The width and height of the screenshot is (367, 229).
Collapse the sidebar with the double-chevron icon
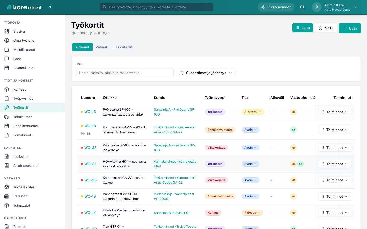coord(50,7)
